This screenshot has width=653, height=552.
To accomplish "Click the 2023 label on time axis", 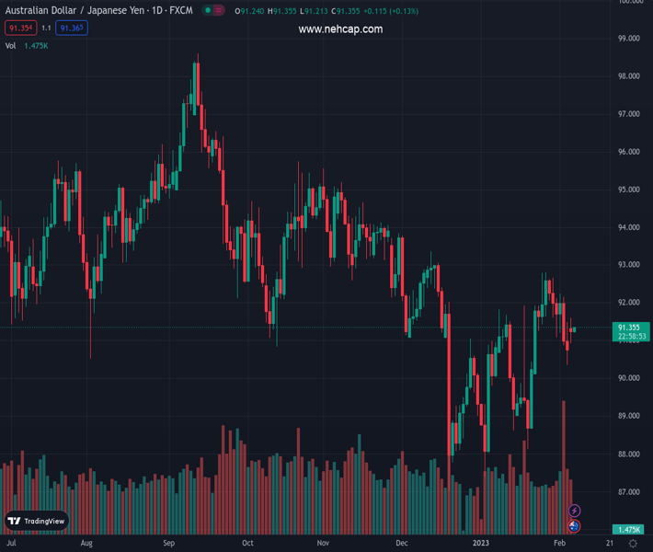I will [x=482, y=544].
